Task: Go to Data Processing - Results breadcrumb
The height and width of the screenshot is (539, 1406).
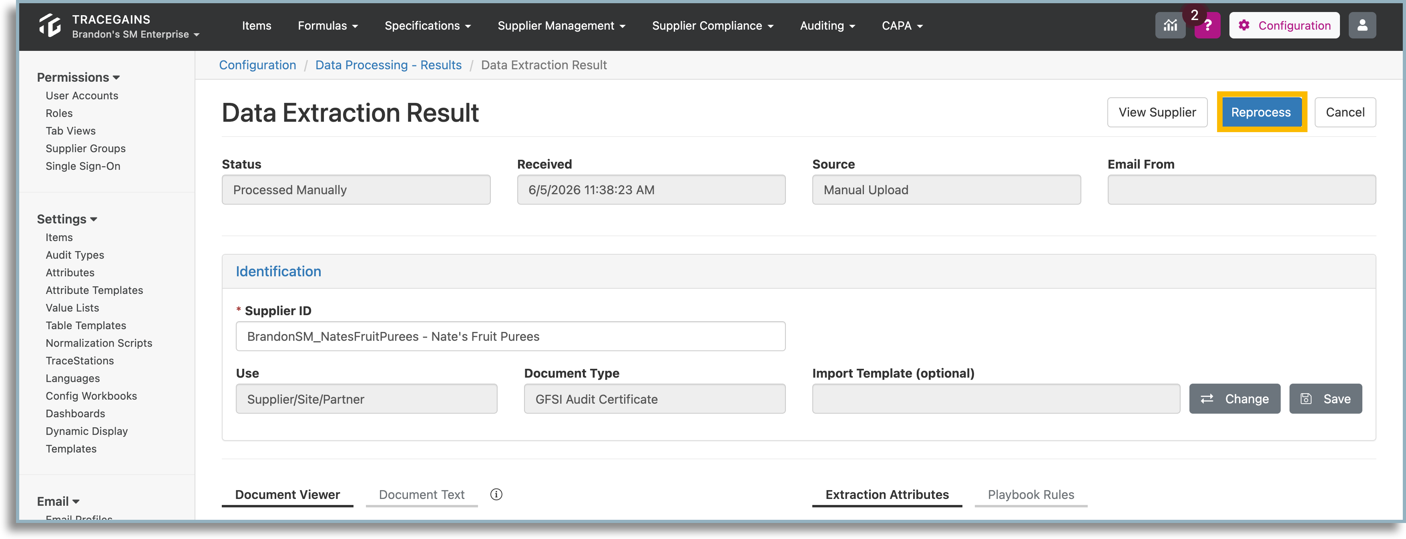Action: (388, 65)
